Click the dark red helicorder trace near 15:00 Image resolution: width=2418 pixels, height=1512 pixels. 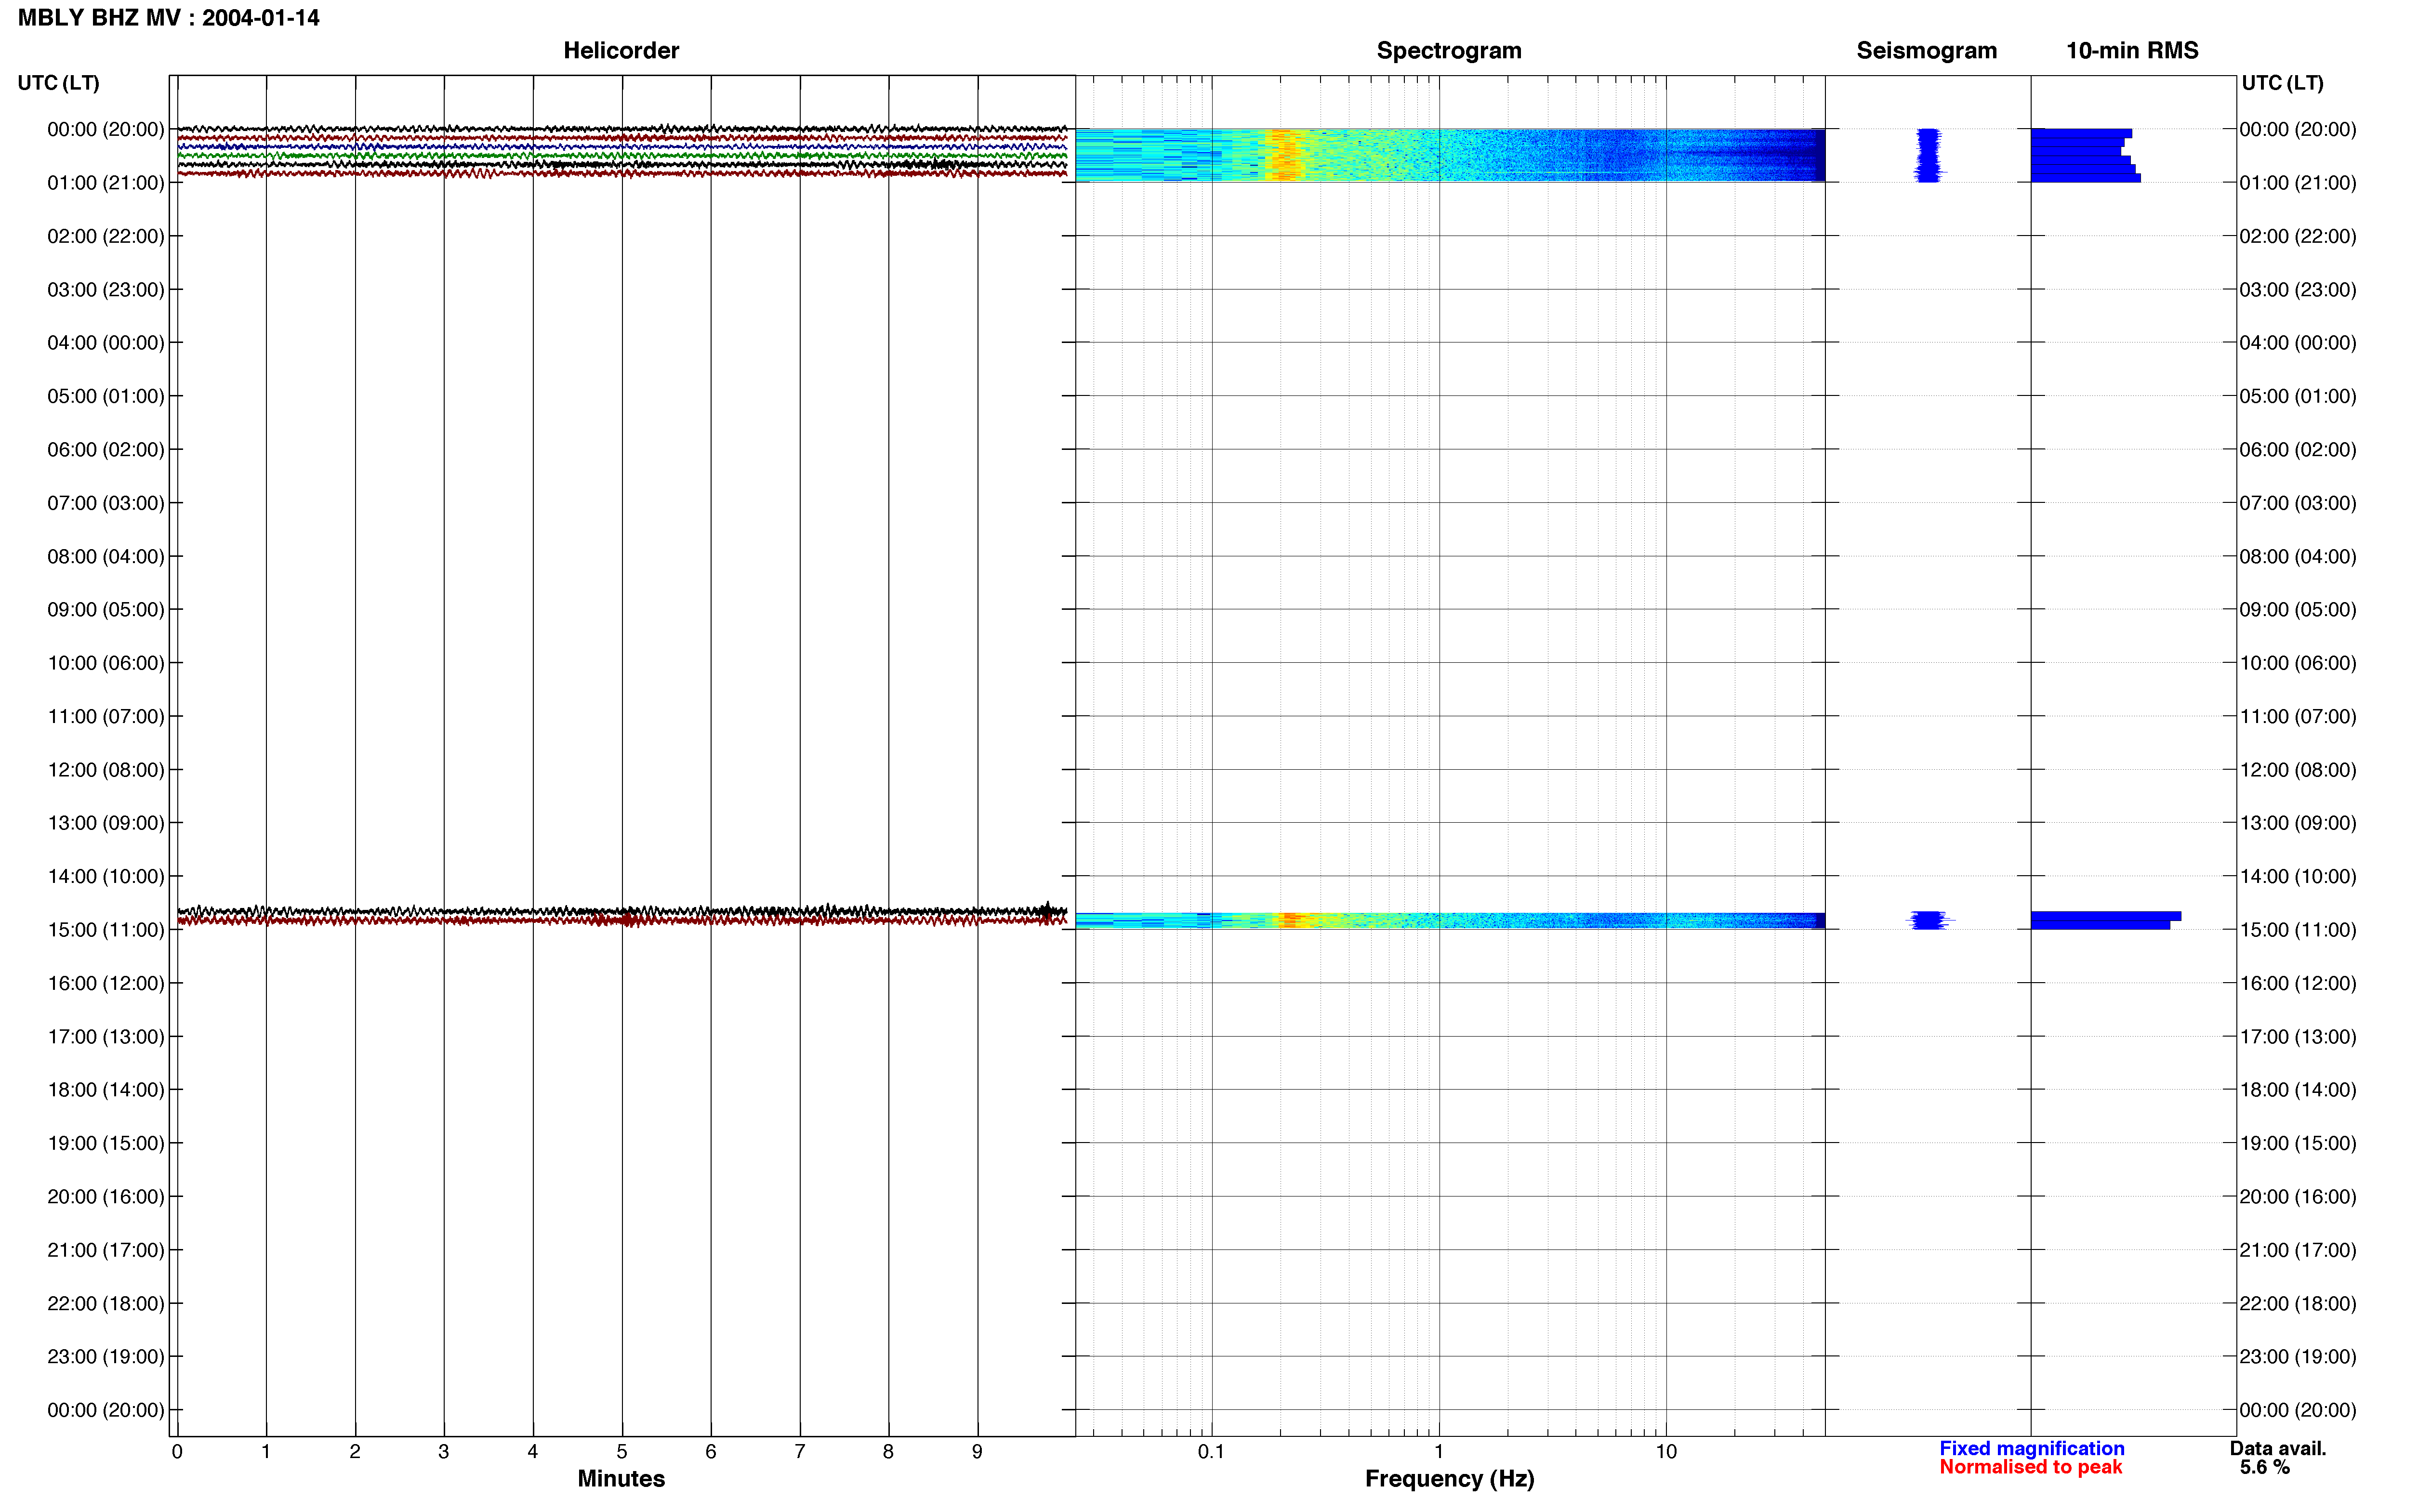pos(622,920)
